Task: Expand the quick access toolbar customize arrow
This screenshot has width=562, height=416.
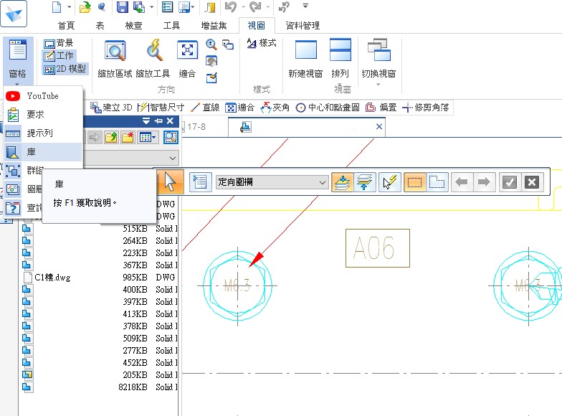Action: [305, 6]
